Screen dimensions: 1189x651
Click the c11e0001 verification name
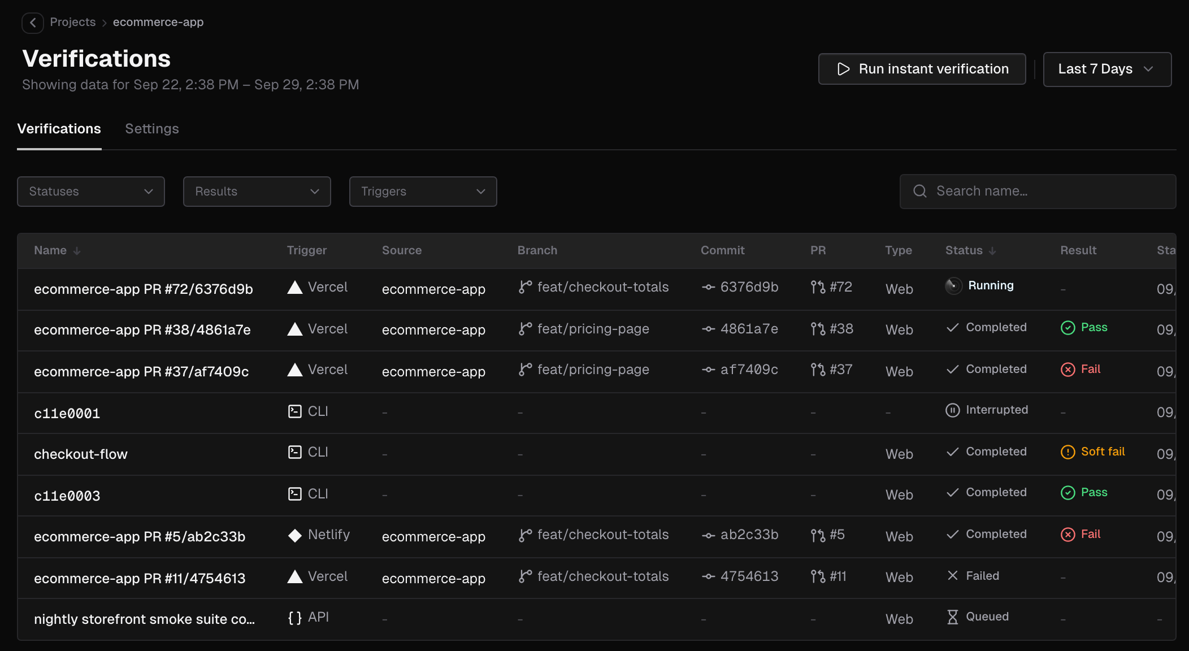(x=67, y=414)
